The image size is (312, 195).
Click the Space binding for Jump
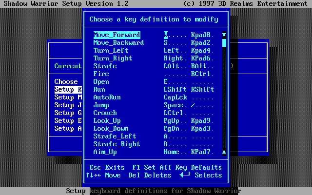click(174, 105)
